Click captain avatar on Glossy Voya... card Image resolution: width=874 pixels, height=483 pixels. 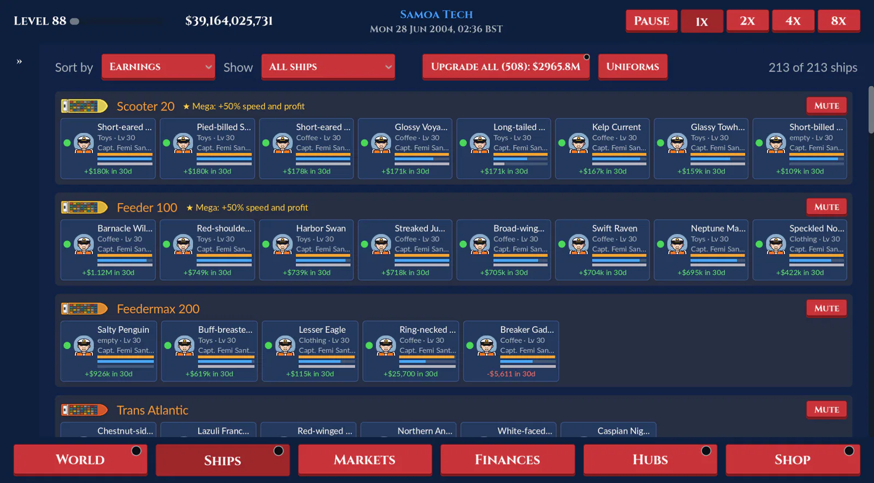pyautogui.click(x=381, y=143)
